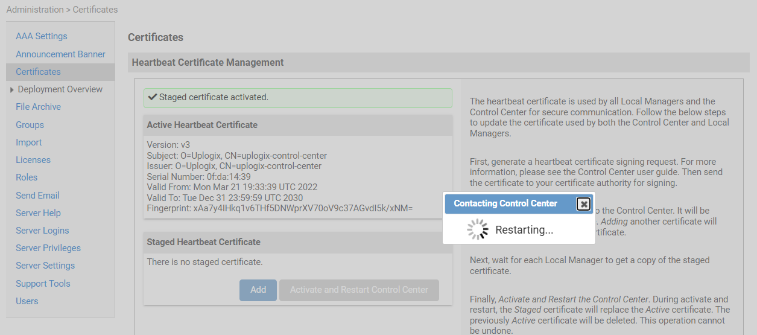
Task: View the Licenses page
Action: (33, 160)
